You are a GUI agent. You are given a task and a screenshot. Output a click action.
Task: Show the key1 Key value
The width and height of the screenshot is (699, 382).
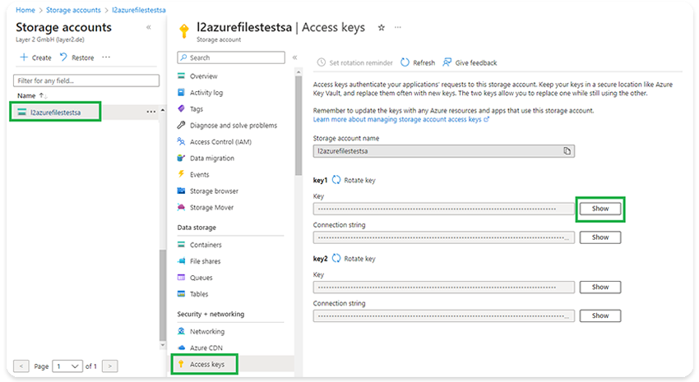[600, 209]
